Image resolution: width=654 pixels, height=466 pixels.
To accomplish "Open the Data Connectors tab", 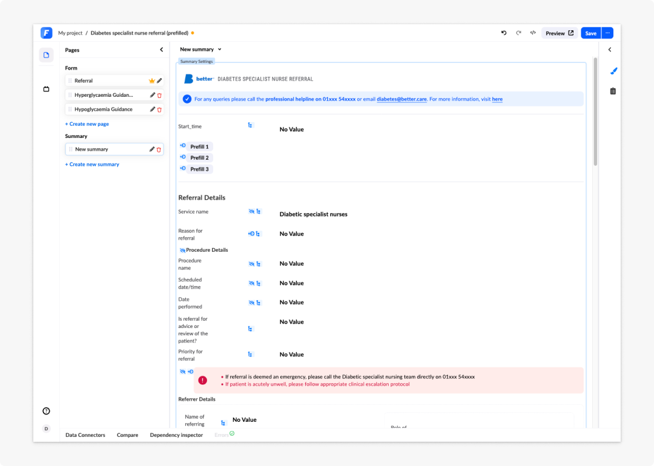I will click(x=85, y=435).
